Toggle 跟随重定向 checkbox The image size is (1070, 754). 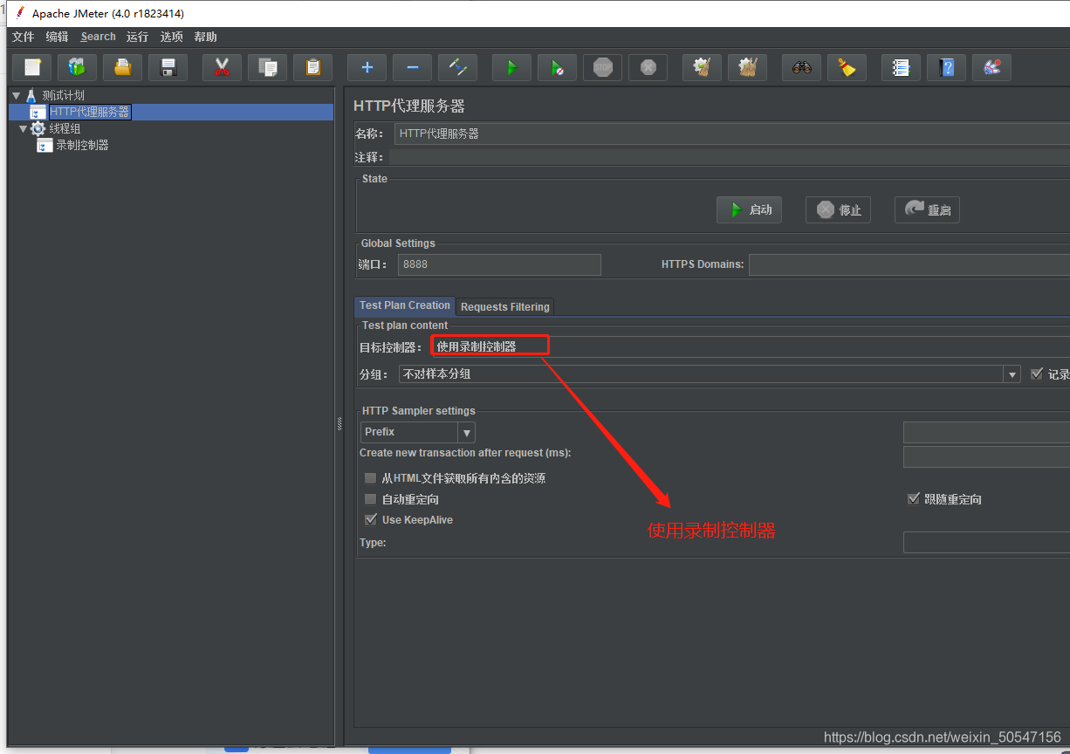[x=914, y=499]
